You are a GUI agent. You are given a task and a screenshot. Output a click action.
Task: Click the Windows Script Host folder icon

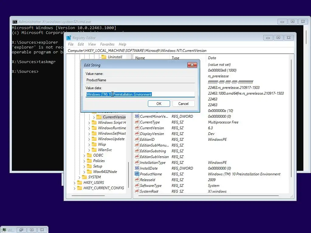coord(94,123)
